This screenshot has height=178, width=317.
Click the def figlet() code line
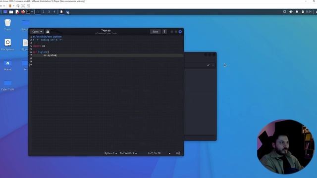click(x=41, y=52)
